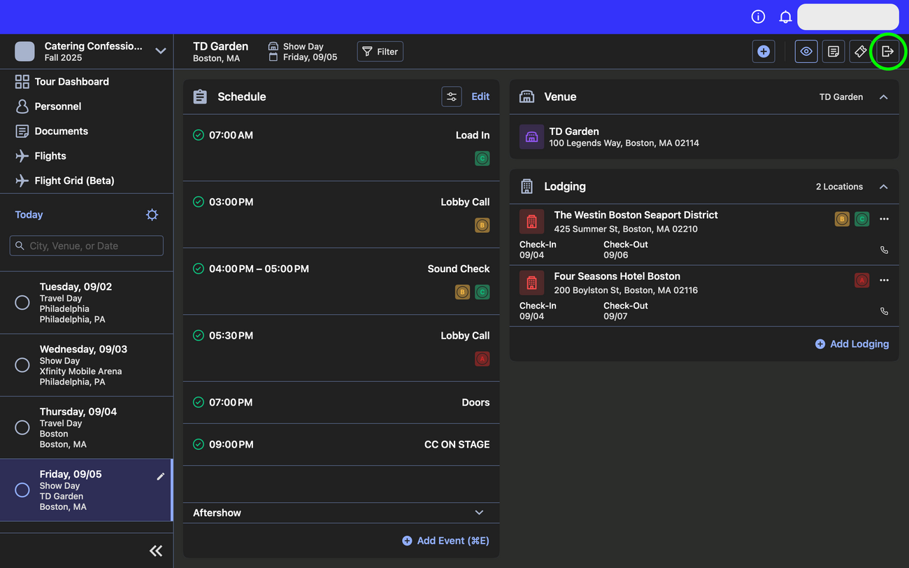
Task: Select the Friday 09/05 radio circle
Action: pos(22,490)
